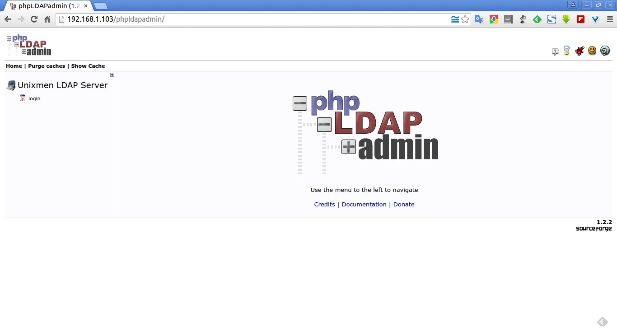Click the blue S extension icon
The image size is (617, 336).
pyautogui.click(x=552, y=19)
